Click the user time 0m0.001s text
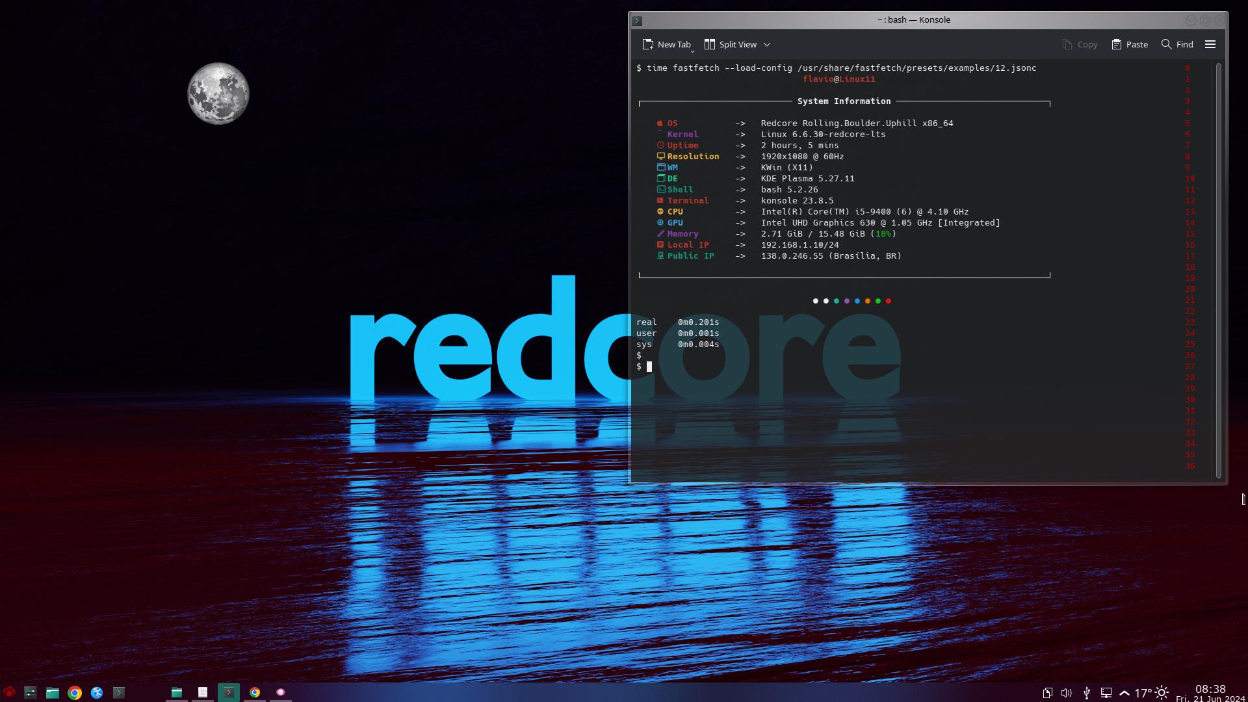This screenshot has height=702, width=1248. click(677, 333)
